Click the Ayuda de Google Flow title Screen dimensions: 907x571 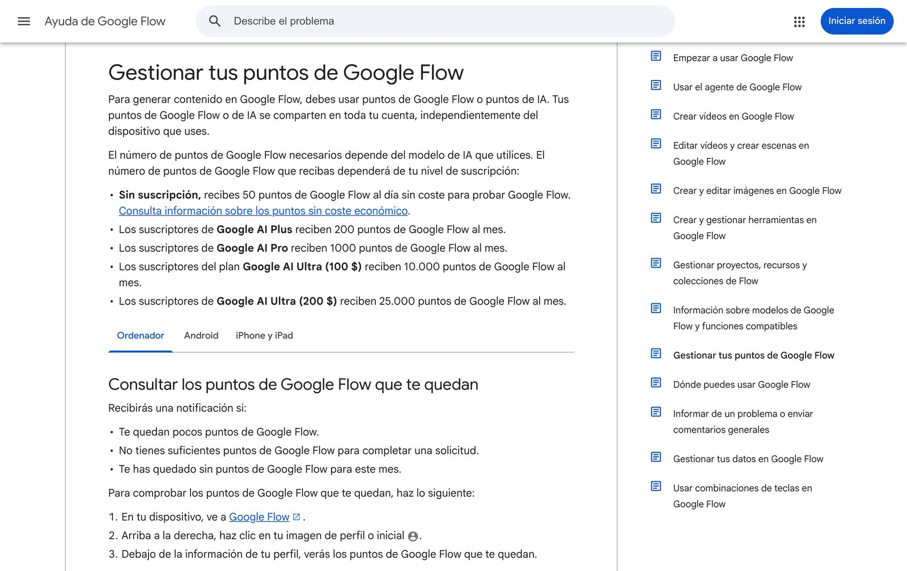tap(105, 22)
